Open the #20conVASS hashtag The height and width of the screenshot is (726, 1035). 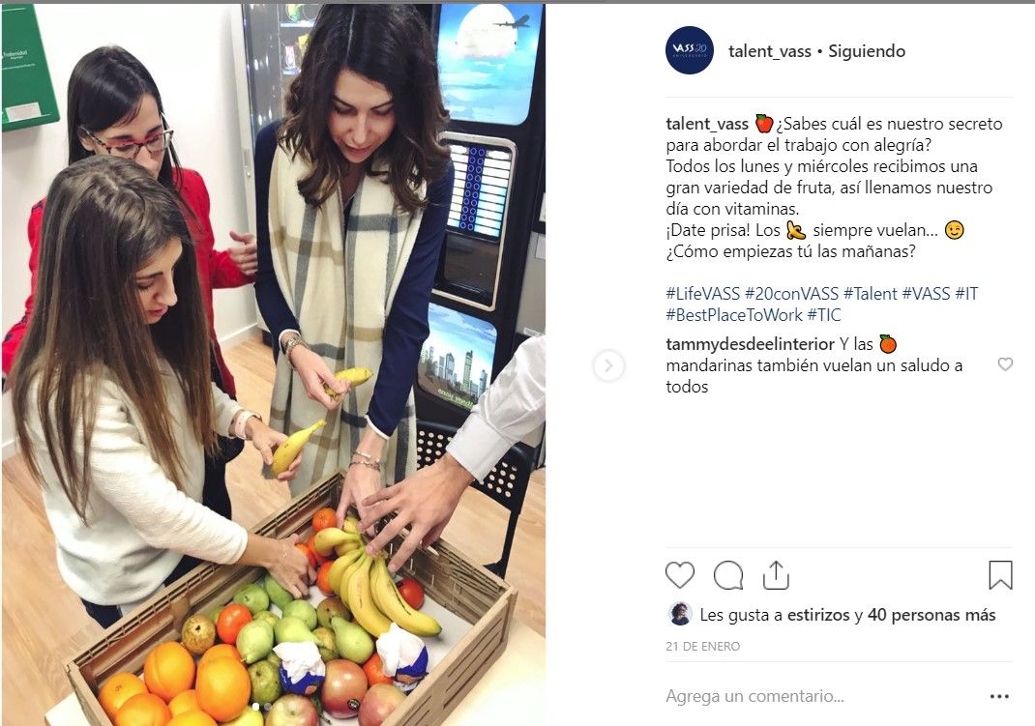pos(791,294)
